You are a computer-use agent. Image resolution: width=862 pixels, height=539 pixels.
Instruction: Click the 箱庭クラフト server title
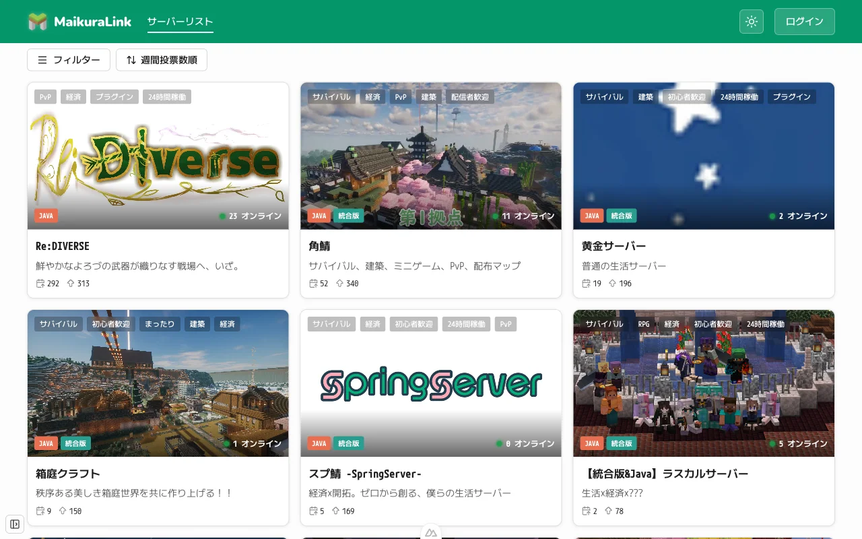[68, 474]
